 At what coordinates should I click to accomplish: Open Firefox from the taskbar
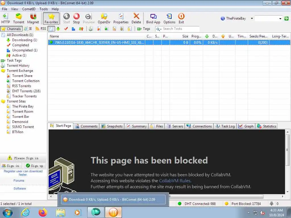pyautogui.click(x=43, y=212)
